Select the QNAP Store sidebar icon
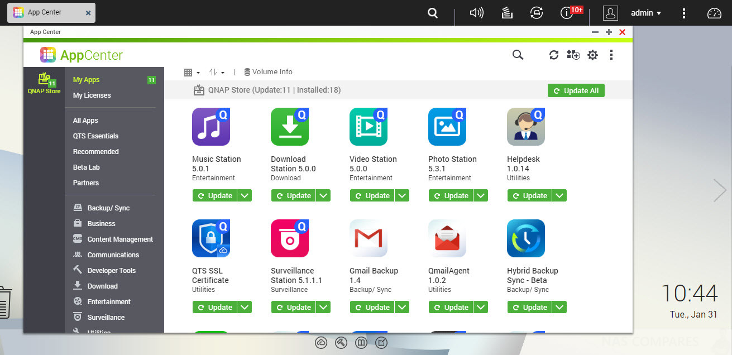Viewport: 732px width, 355px height. (44, 84)
